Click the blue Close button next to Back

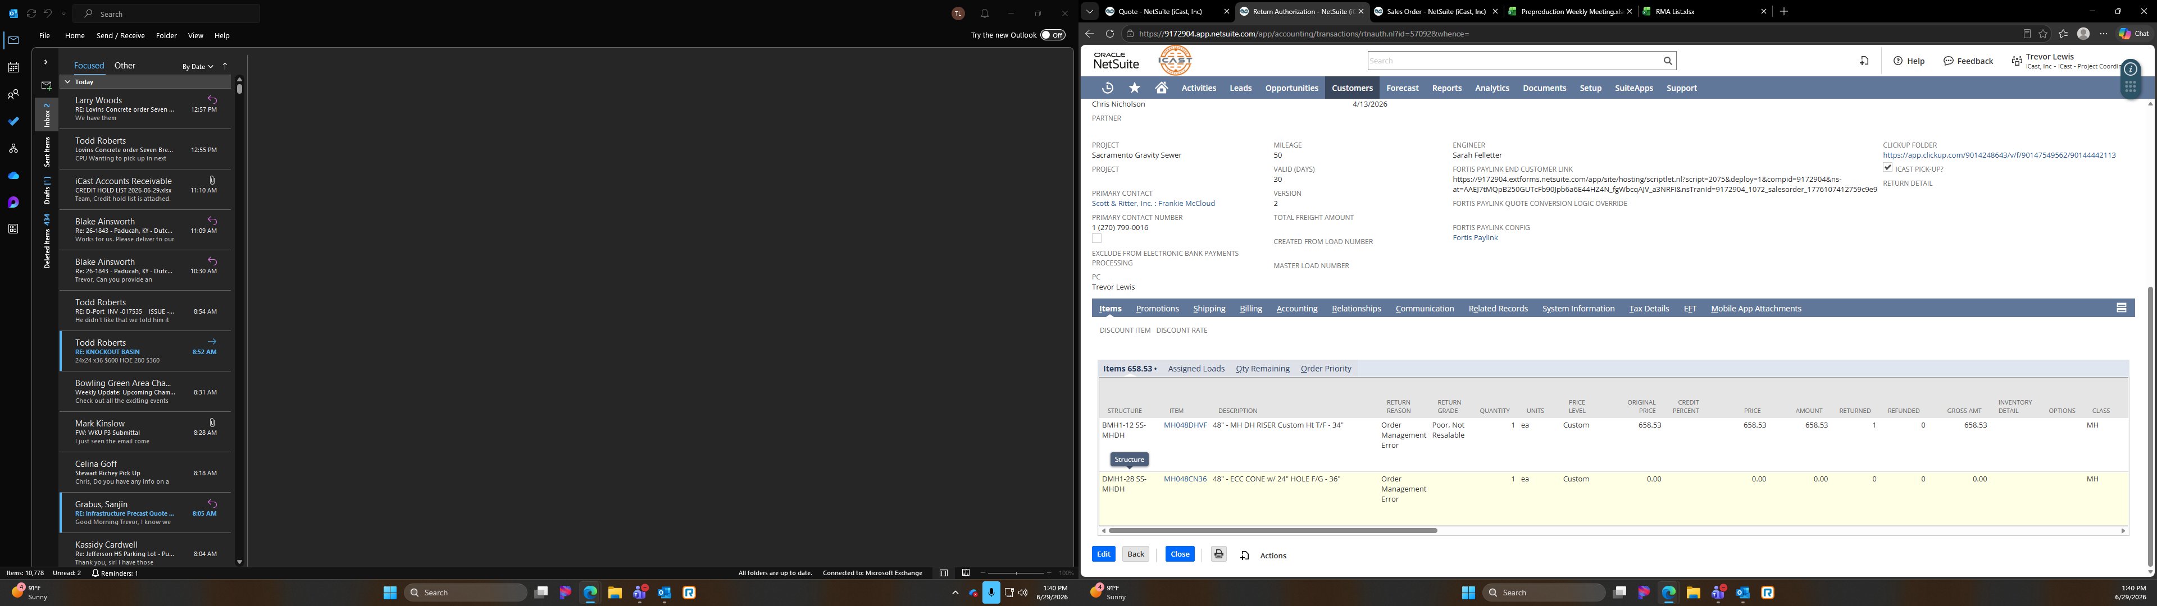pos(1180,554)
